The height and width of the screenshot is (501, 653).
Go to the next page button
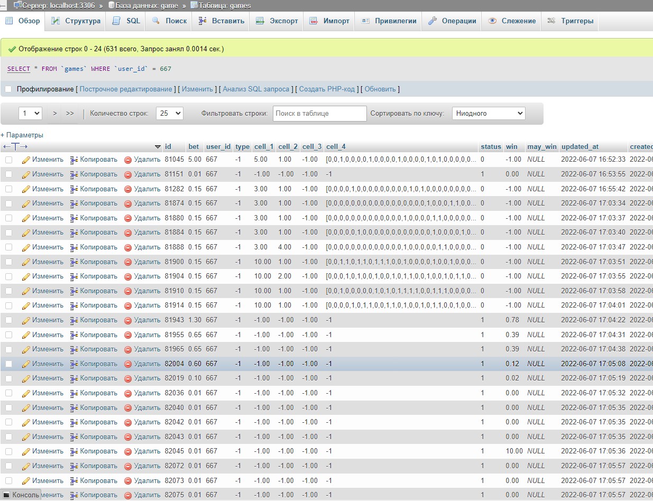pos(55,113)
